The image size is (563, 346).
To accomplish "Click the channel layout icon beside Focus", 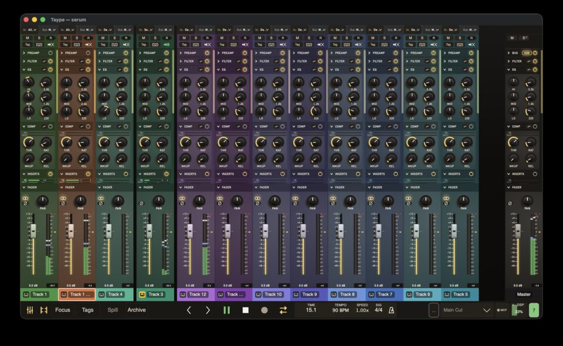I will 44,310.
